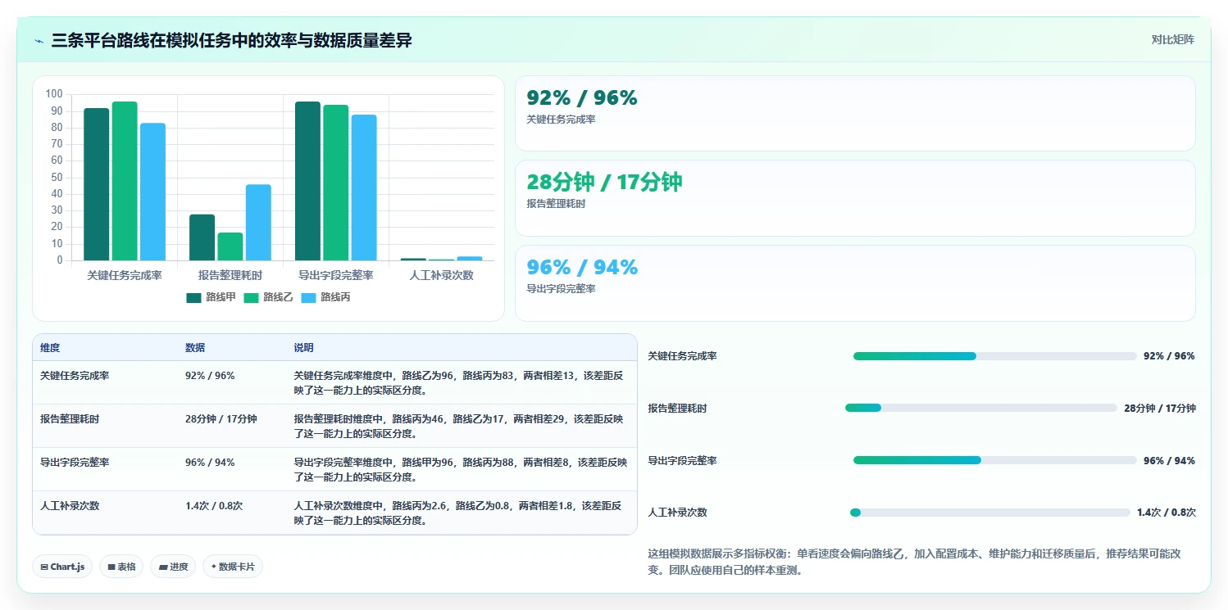Click the 路线甲 bar for 报告整理耗时
This screenshot has height=610, width=1228.
202,237
